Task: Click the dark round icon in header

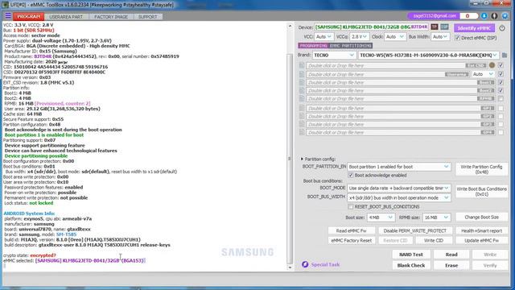Action: coord(494,16)
